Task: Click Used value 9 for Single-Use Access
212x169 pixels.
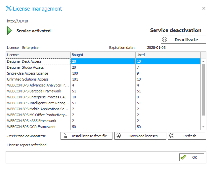Action: 138,73
